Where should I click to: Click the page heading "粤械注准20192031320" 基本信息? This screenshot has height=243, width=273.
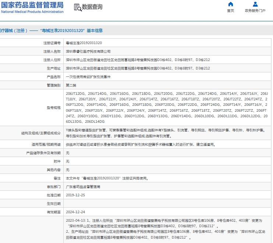[x=71, y=31]
